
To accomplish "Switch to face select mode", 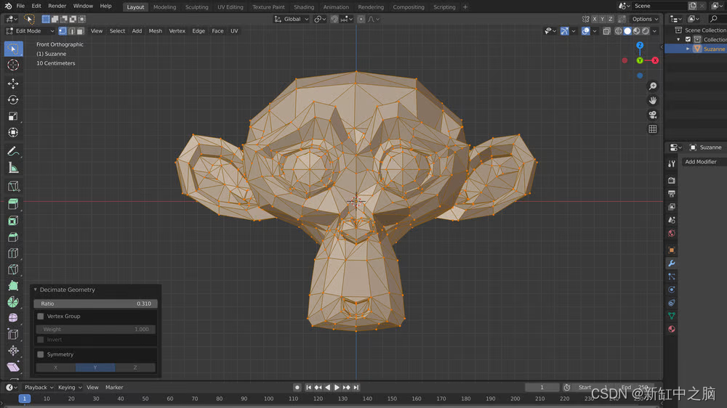I will tap(80, 31).
